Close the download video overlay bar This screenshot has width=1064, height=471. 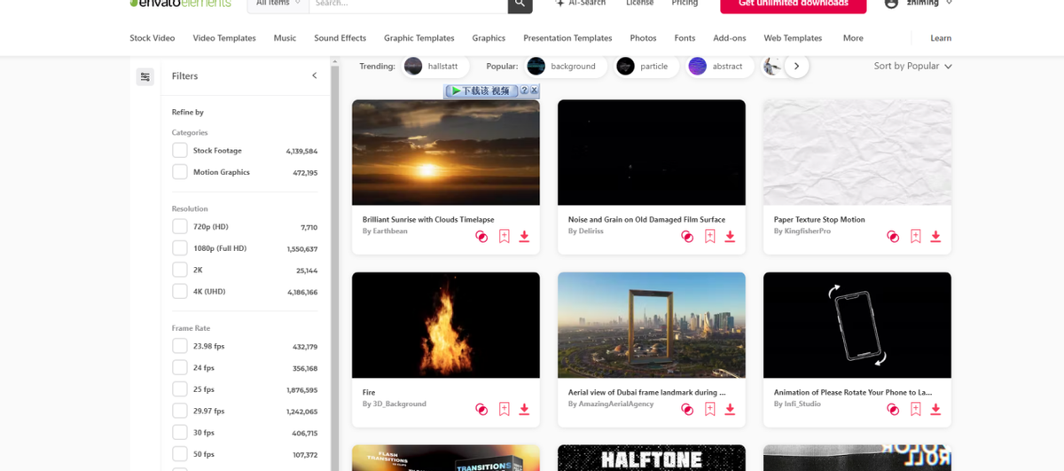pyautogui.click(x=535, y=90)
